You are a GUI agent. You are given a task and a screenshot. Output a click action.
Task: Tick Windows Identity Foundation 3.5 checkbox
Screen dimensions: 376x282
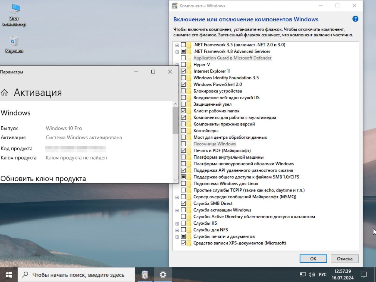click(183, 78)
